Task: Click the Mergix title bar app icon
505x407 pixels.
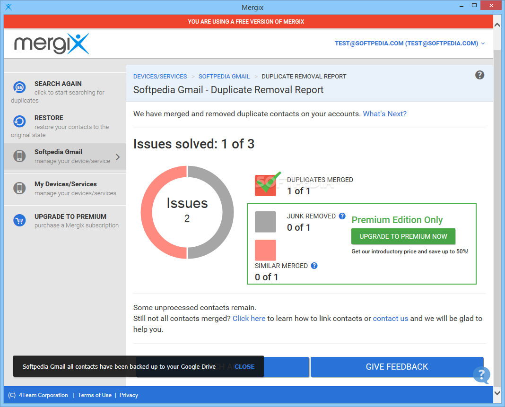Action: click(9, 7)
